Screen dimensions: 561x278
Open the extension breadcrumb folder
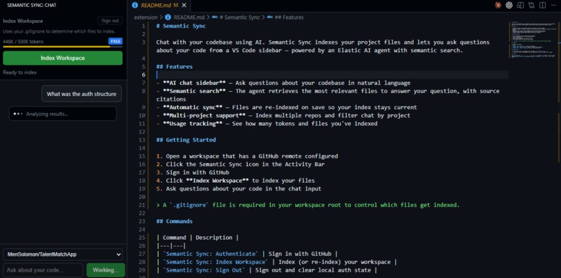pyautogui.click(x=145, y=17)
